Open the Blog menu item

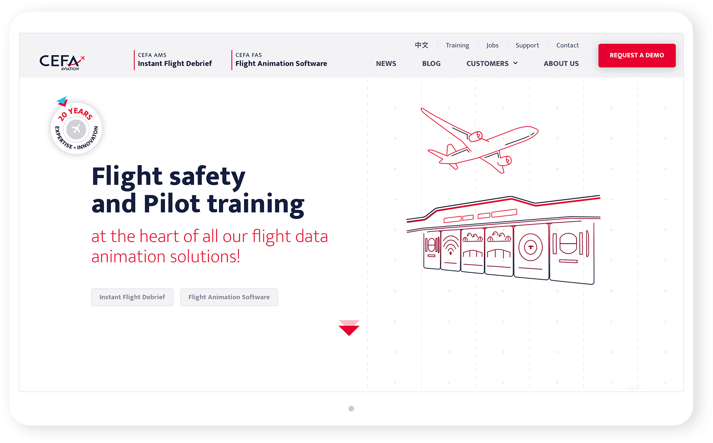[431, 64]
